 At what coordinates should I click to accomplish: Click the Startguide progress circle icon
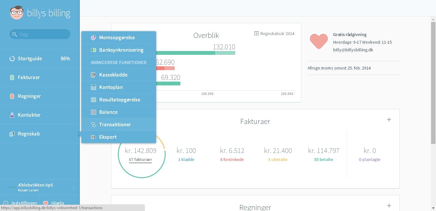pyautogui.click(x=12, y=59)
